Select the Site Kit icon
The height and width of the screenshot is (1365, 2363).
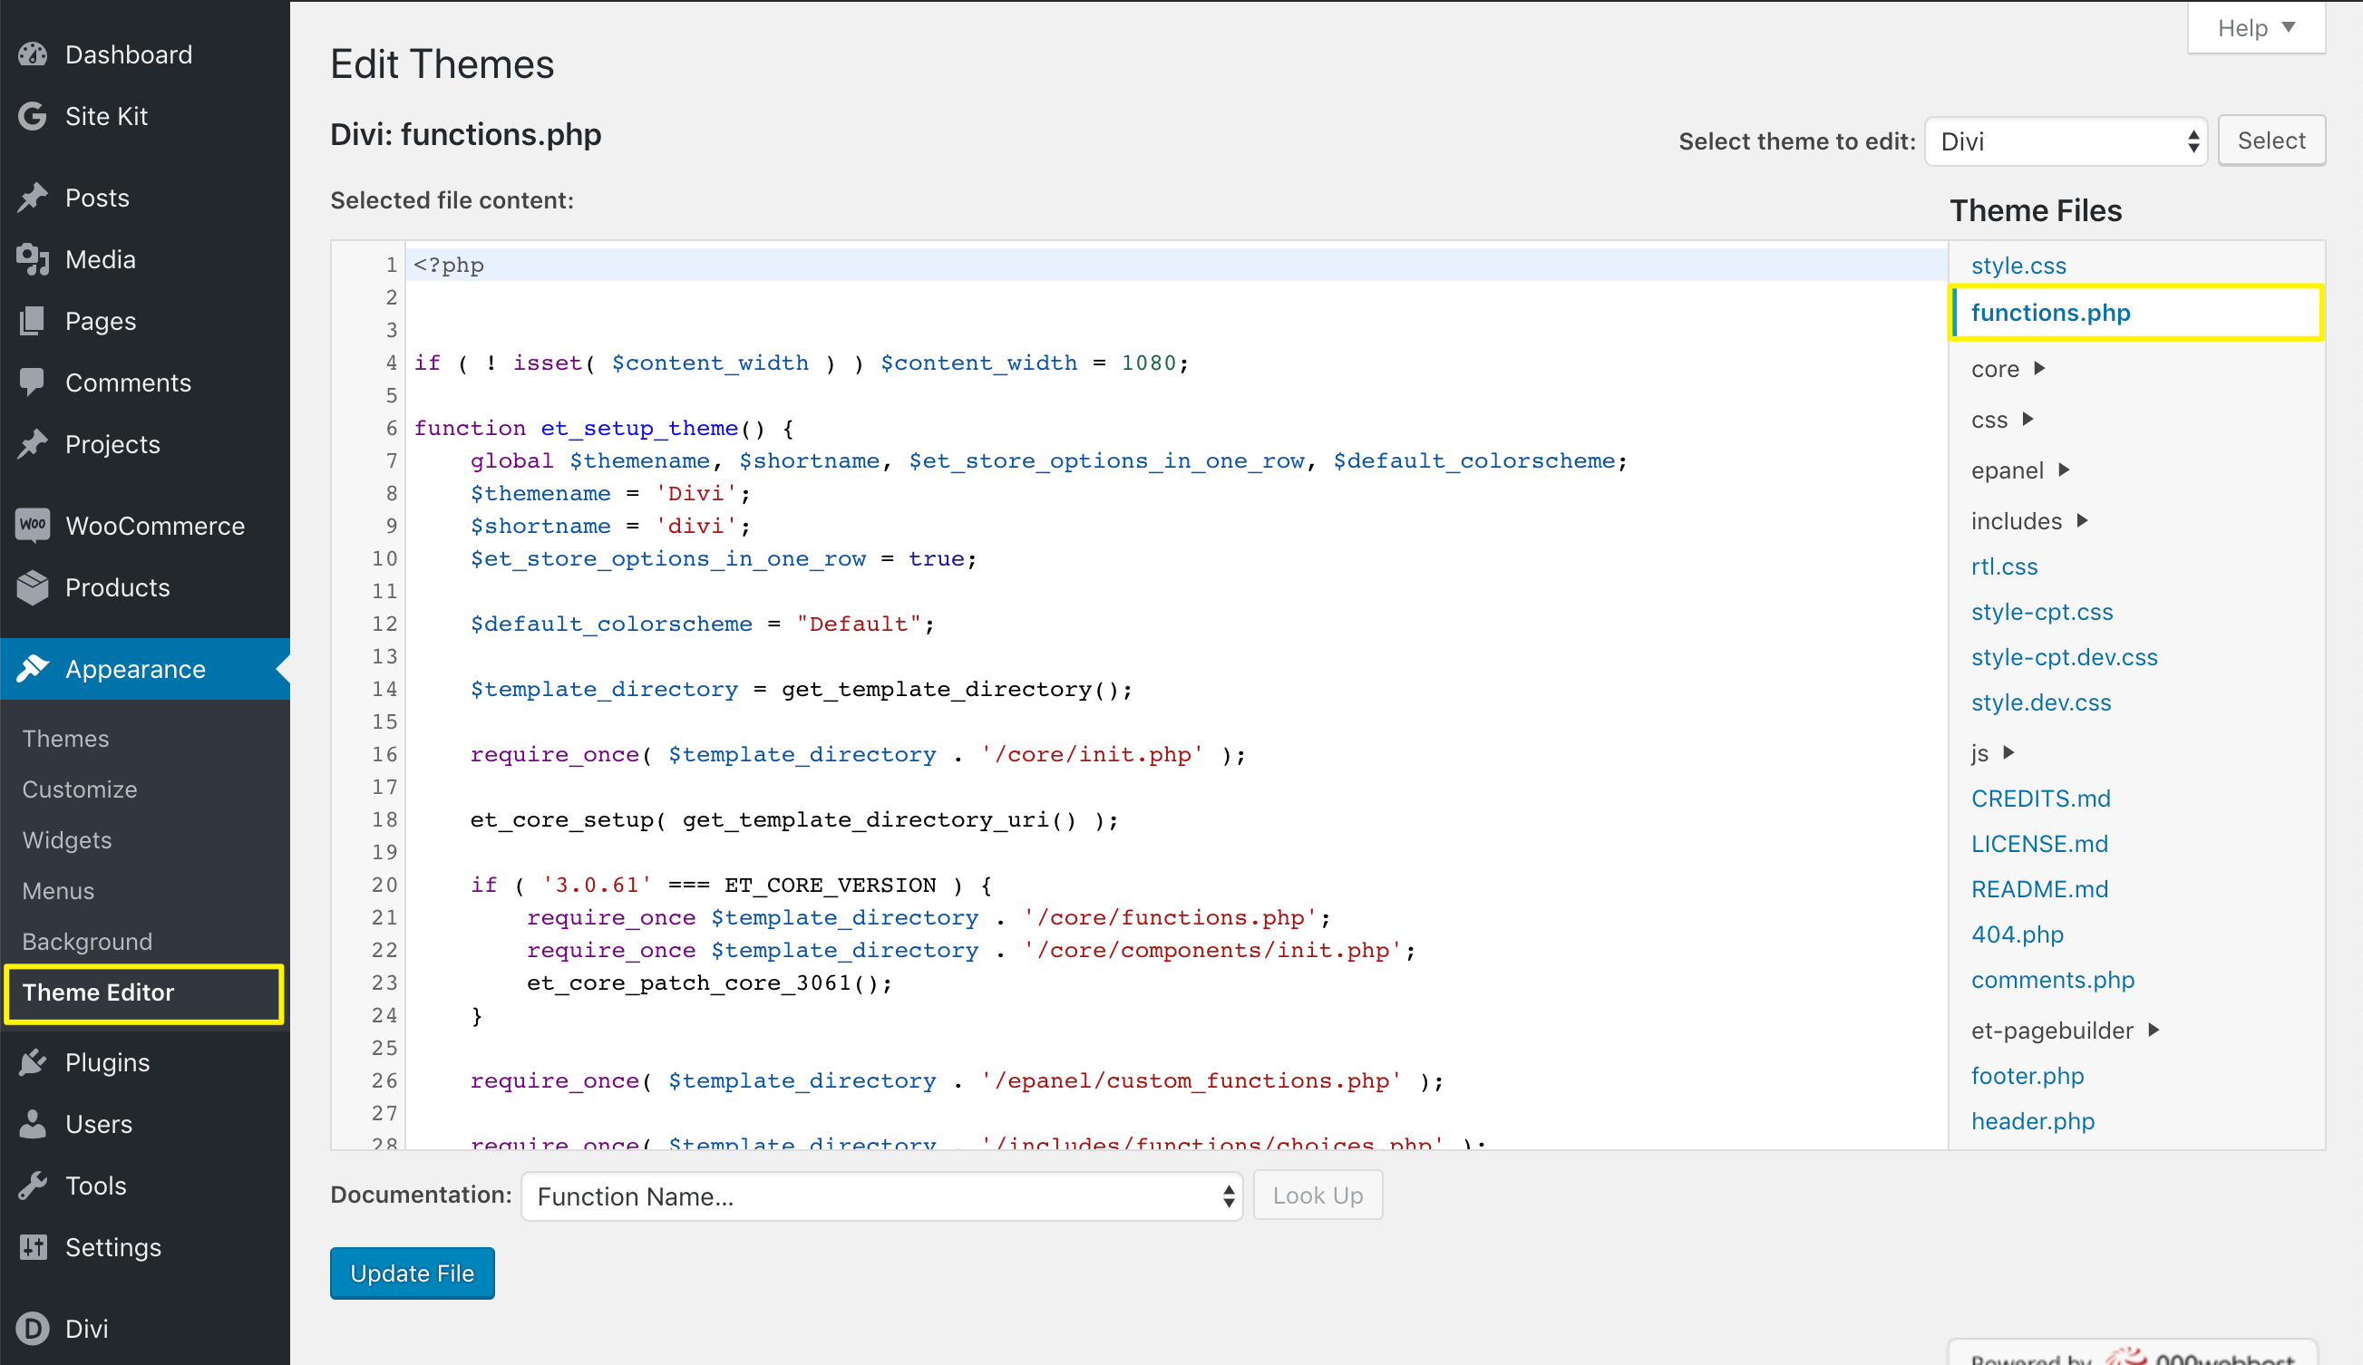32,115
